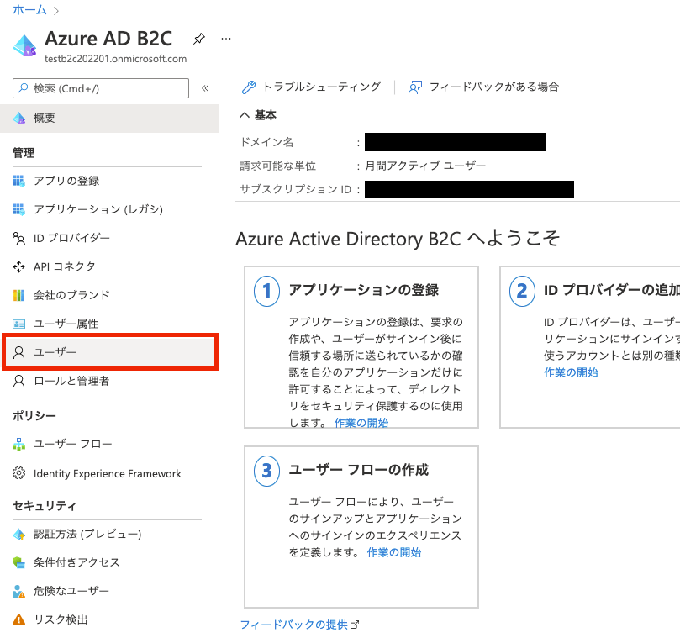Collapse the sidebar with double chevron

click(x=205, y=88)
